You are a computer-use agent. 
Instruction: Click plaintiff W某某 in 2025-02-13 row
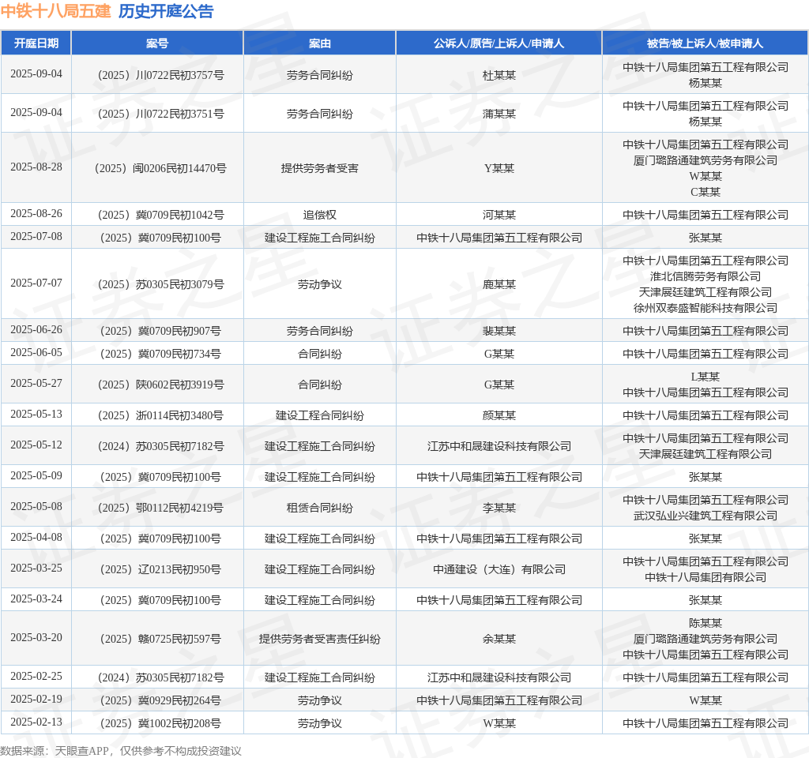(x=499, y=723)
